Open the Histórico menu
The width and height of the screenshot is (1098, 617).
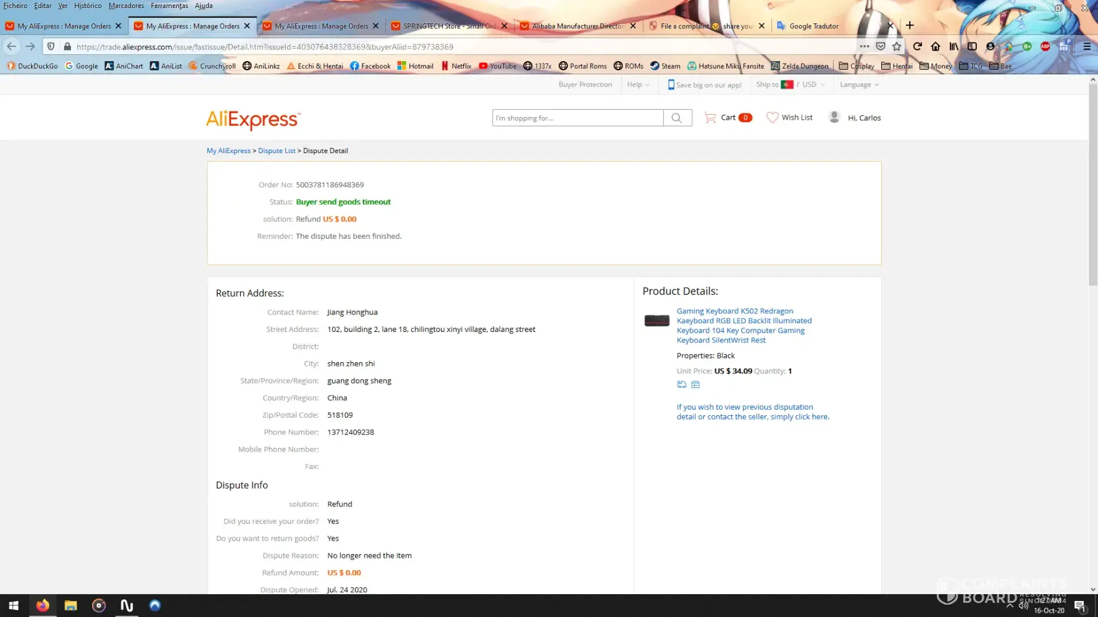[88, 6]
